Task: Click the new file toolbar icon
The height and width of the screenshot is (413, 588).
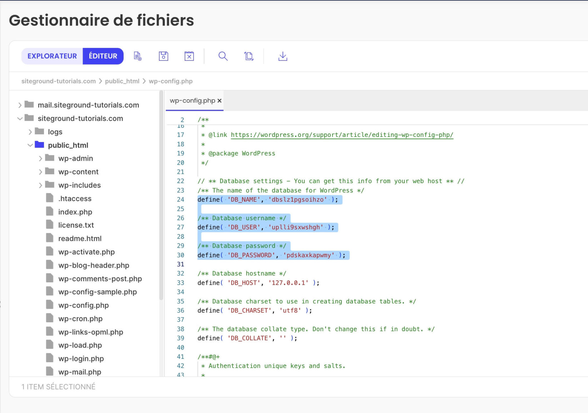Action: [138, 56]
